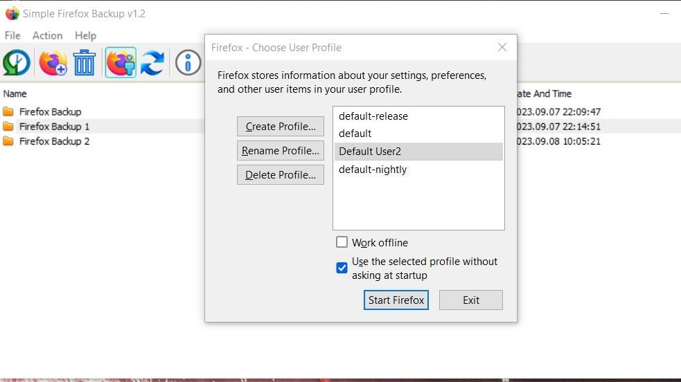Viewport: 681px width, 382px height.
Task: Click the Rename Profile button
Action: click(x=281, y=151)
